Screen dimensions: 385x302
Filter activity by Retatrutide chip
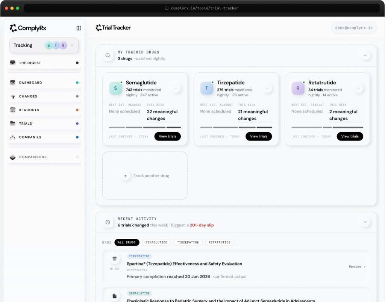(220, 243)
